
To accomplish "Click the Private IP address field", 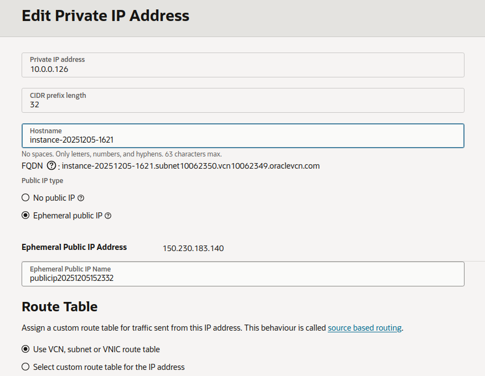I will pos(242,65).
